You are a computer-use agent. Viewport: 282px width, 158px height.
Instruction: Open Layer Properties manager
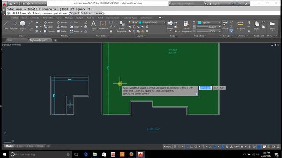(x=122, y=26)
